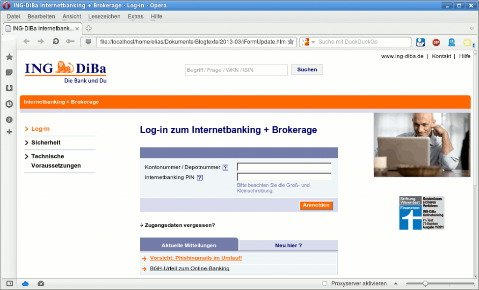The width and height of the screenshot is (479, 290).
Task: Open the Vorsicht: Phishingmails im Umlauf! link
Action: pos(196,258)
